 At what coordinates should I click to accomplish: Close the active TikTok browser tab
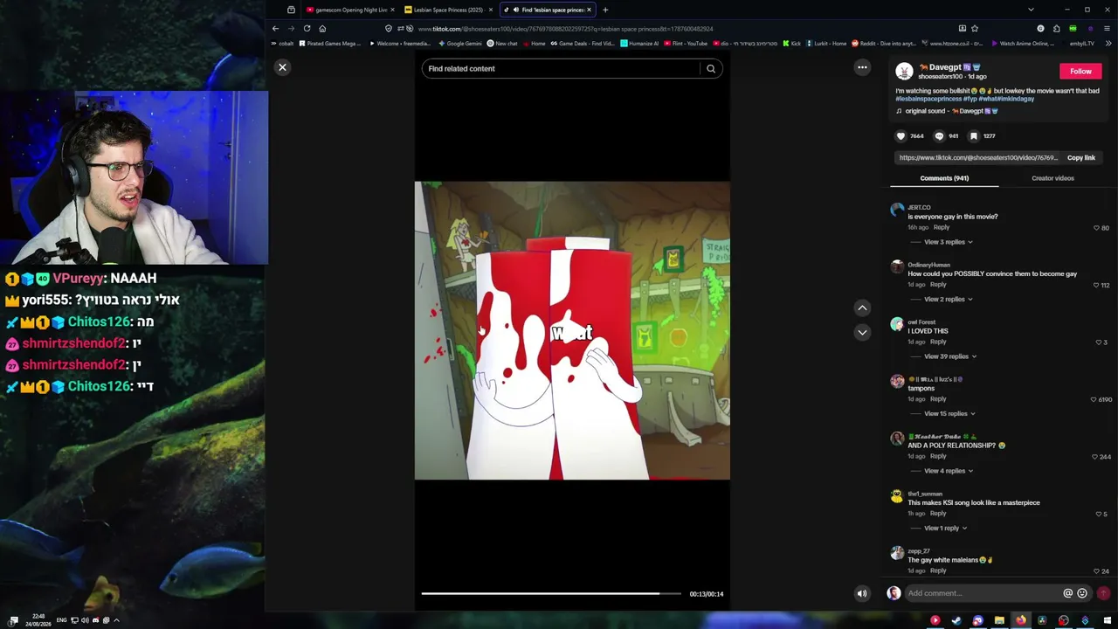coord(589,10)
